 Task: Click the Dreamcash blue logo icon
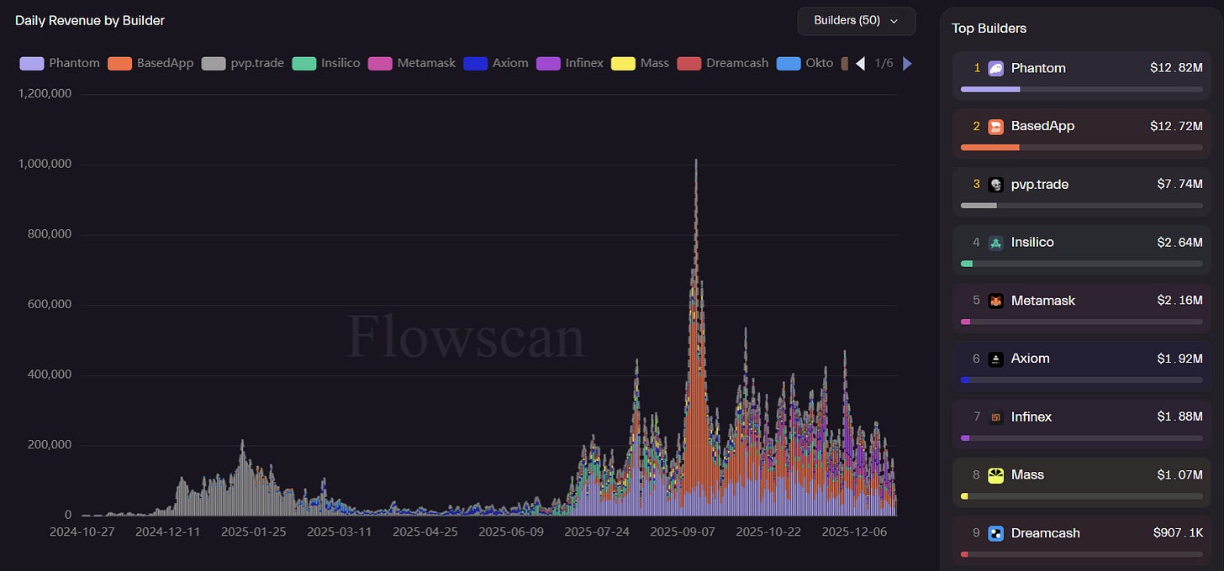point(995,533)
